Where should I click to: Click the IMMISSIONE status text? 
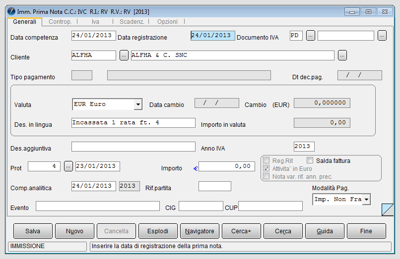click(x=27, y=246)
